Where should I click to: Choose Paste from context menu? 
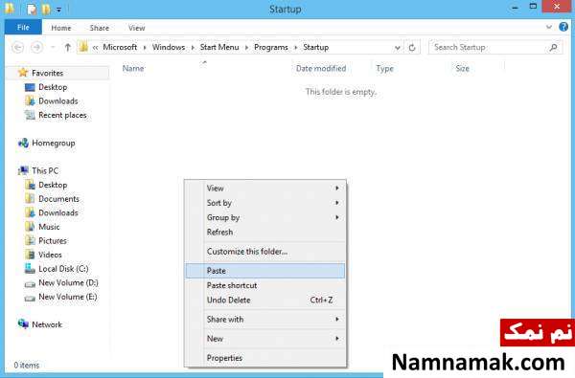coord(265,271)
